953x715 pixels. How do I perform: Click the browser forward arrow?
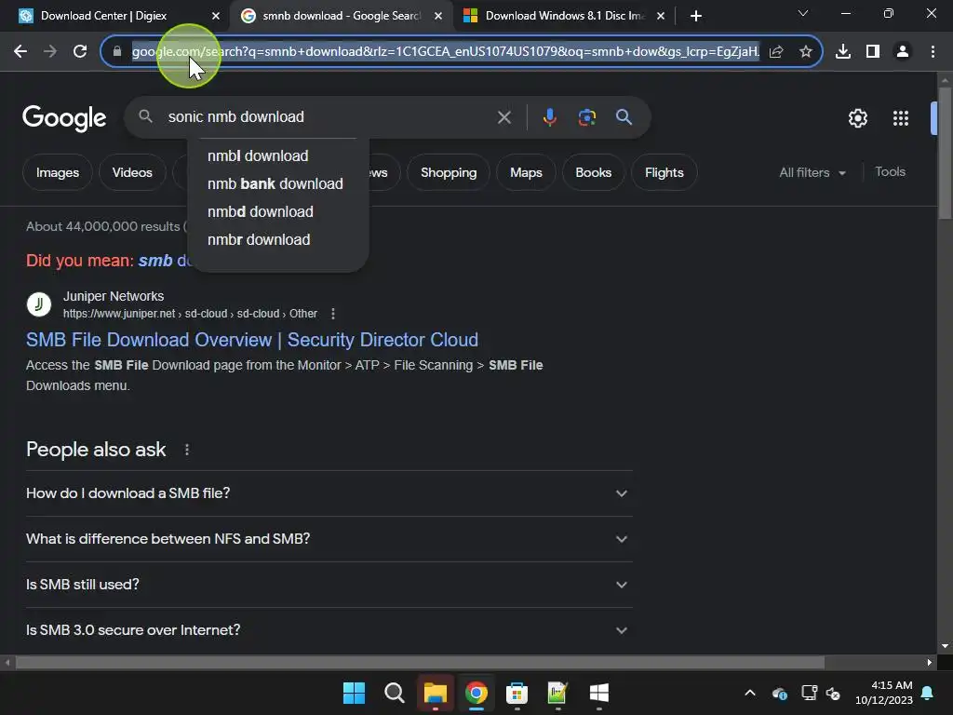pyautogui.click(x=50, y=52)
